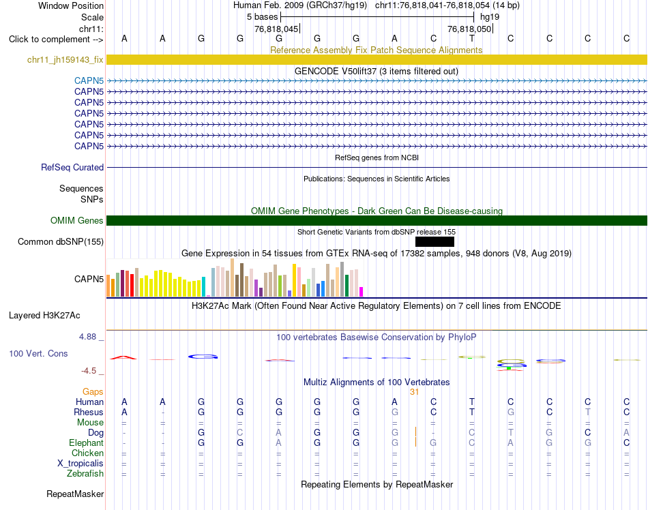Click the orange insertion tick in the Elephant row
Screen dimensions: 648x510
pyautogui.click(x=416, y=442)
